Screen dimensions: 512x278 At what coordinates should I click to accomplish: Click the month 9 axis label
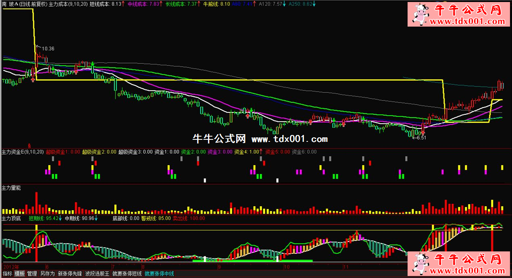(x=219, y=267)
